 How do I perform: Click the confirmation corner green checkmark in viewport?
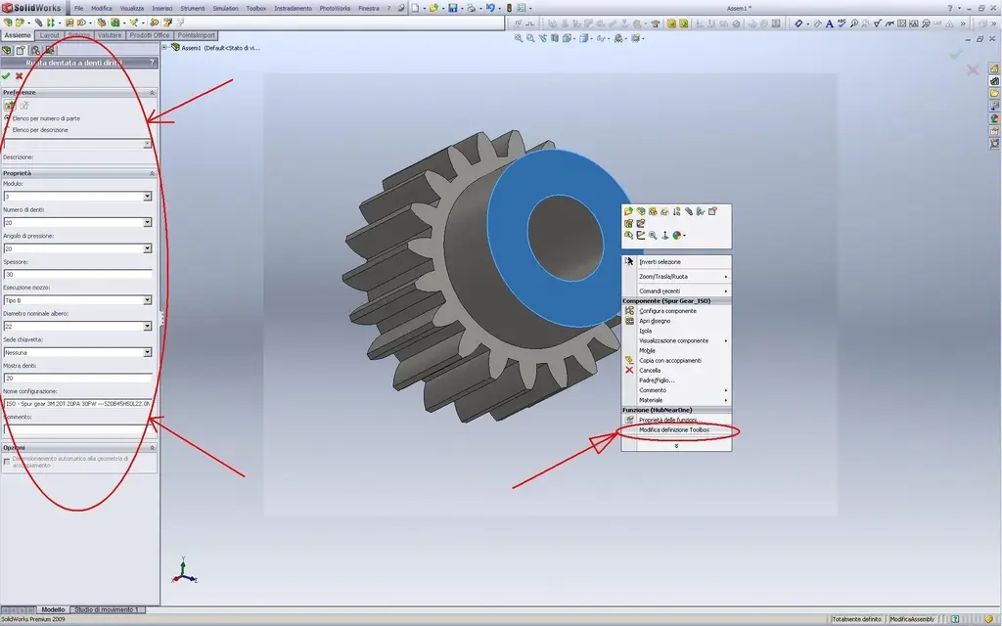[955, 55]
